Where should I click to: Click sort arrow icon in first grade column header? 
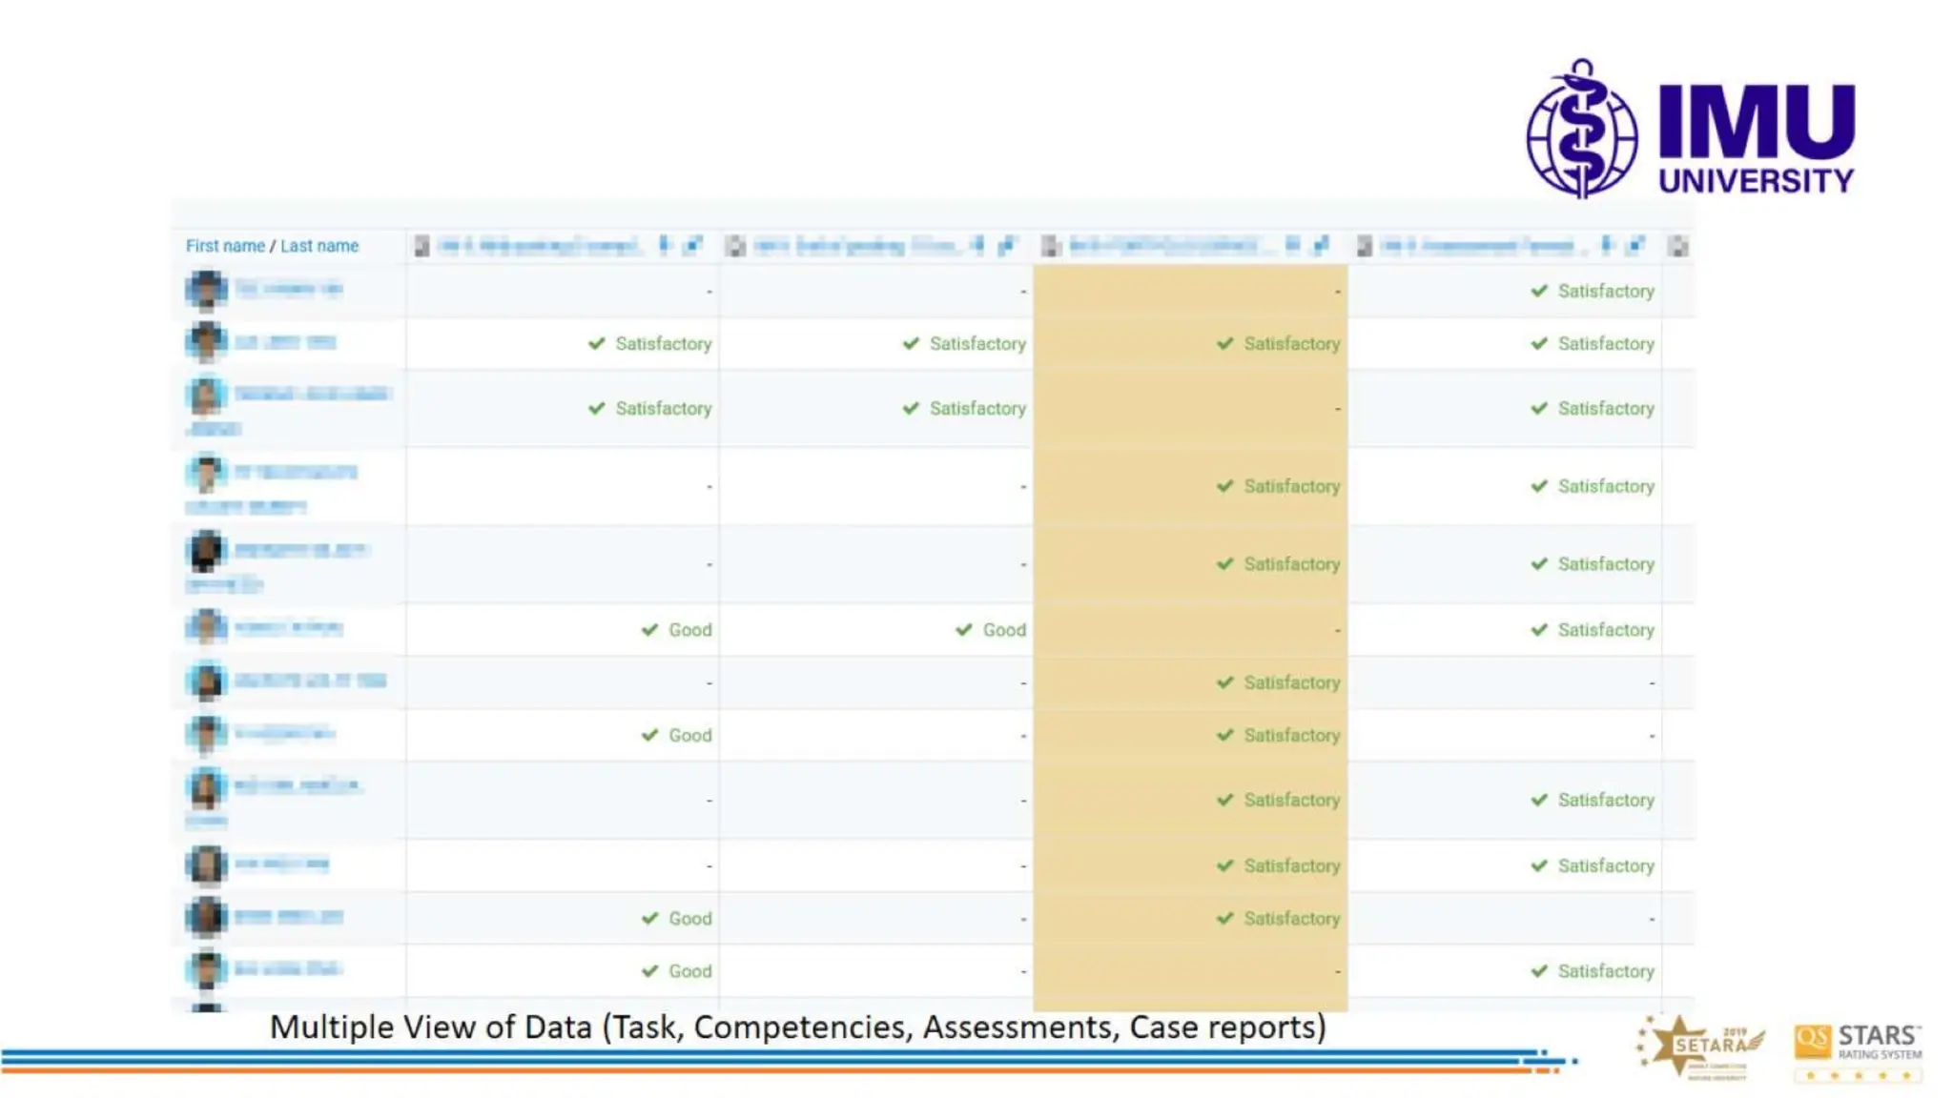point(665,245)
